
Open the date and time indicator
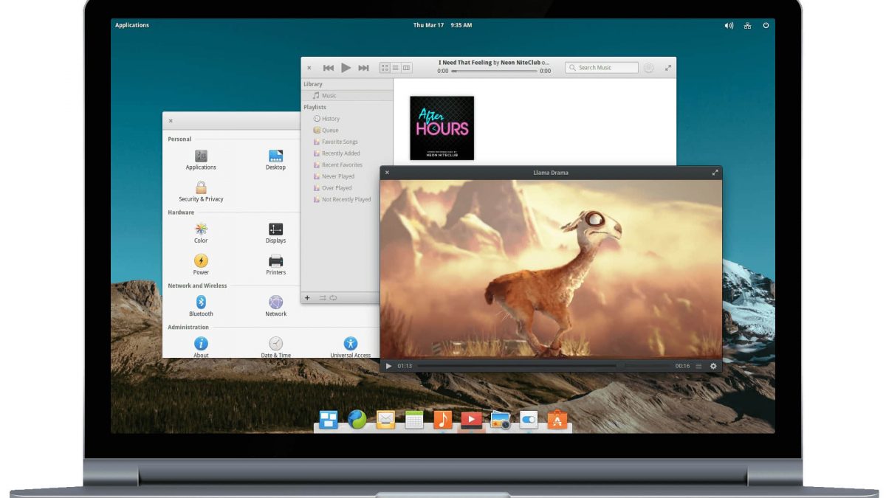[442, 25]
